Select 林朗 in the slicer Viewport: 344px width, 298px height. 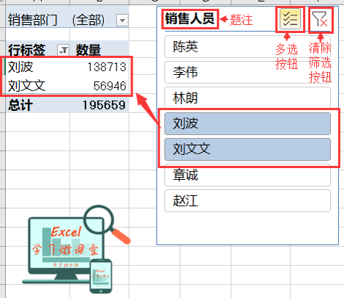[247, 98]
